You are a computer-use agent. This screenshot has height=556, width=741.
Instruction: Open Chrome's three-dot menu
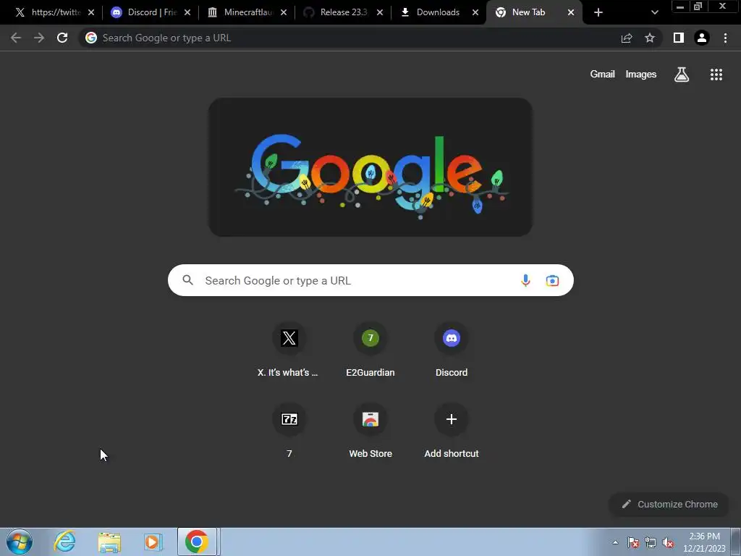click(725, 38)
